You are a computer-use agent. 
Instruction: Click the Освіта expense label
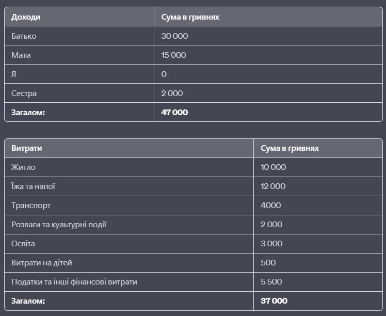(23, 244)
